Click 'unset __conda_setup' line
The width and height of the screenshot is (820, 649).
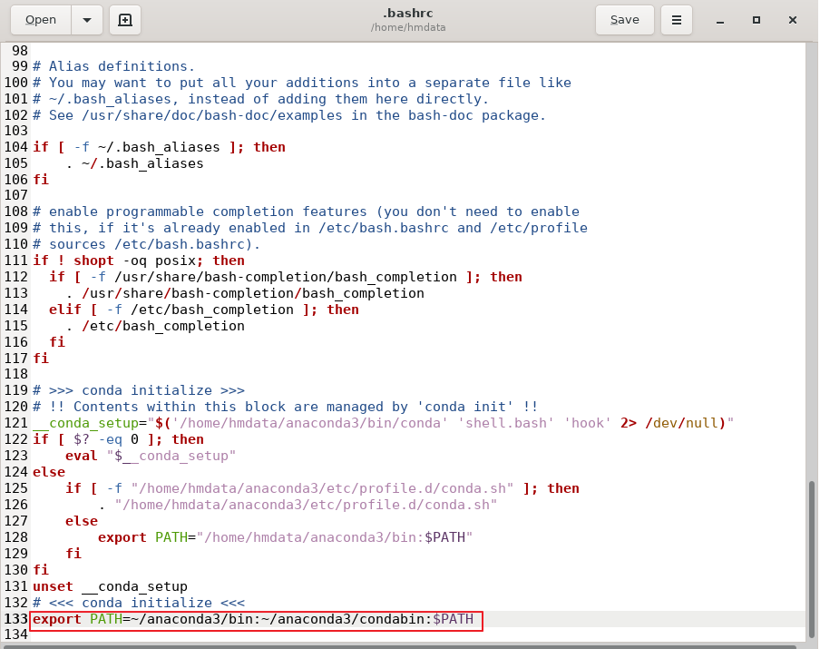coord(110,586)
